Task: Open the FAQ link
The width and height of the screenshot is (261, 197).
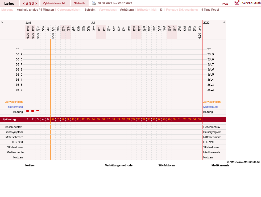Action: (225, 4)
